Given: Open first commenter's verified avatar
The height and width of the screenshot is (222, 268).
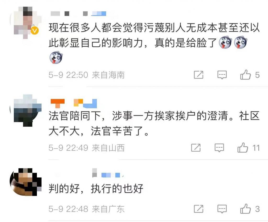Looking at the screenshot, I should (26, 23).
